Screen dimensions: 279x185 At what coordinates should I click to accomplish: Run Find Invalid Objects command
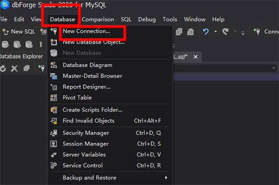point(88,121)
